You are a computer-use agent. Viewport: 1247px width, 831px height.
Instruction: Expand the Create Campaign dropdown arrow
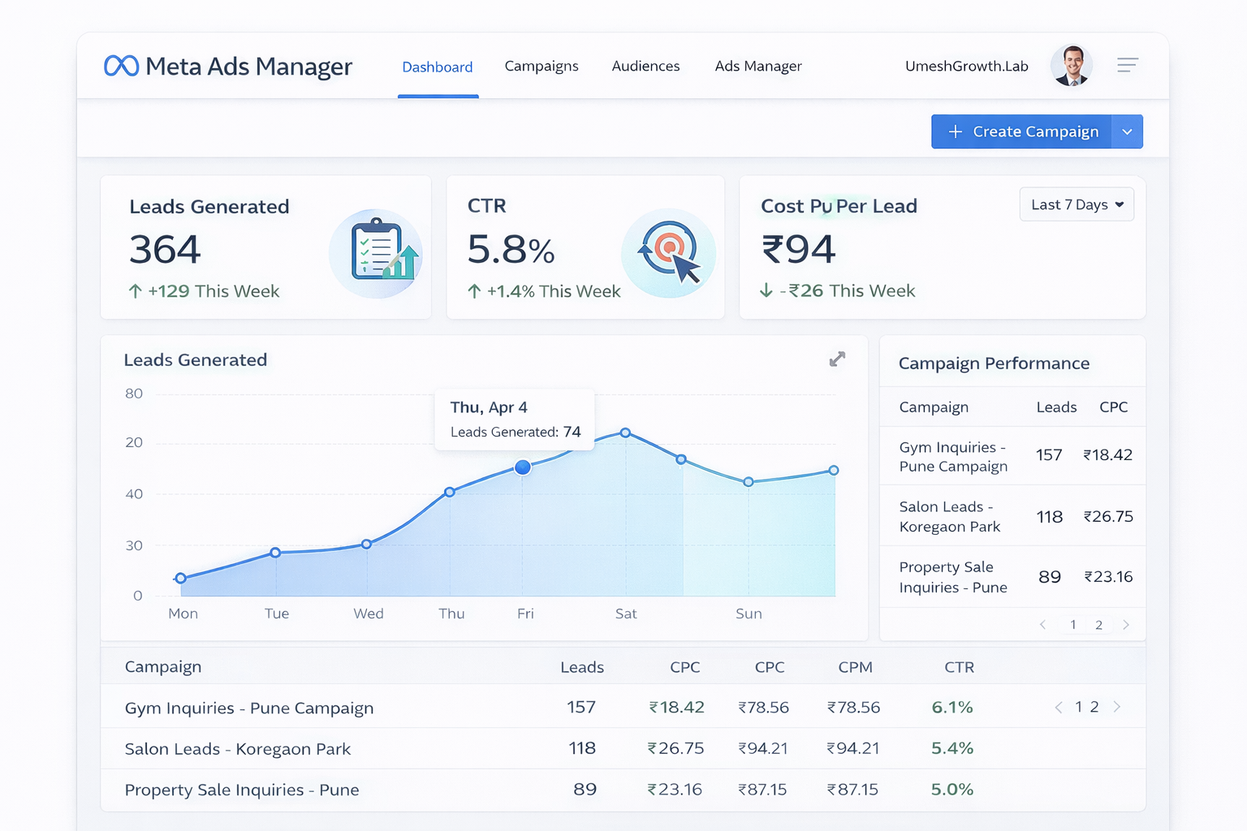coord(1127,131)
